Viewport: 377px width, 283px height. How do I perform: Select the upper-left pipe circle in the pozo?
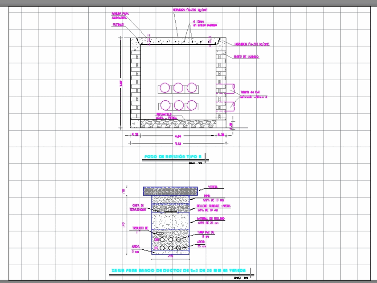click(165, 88)
